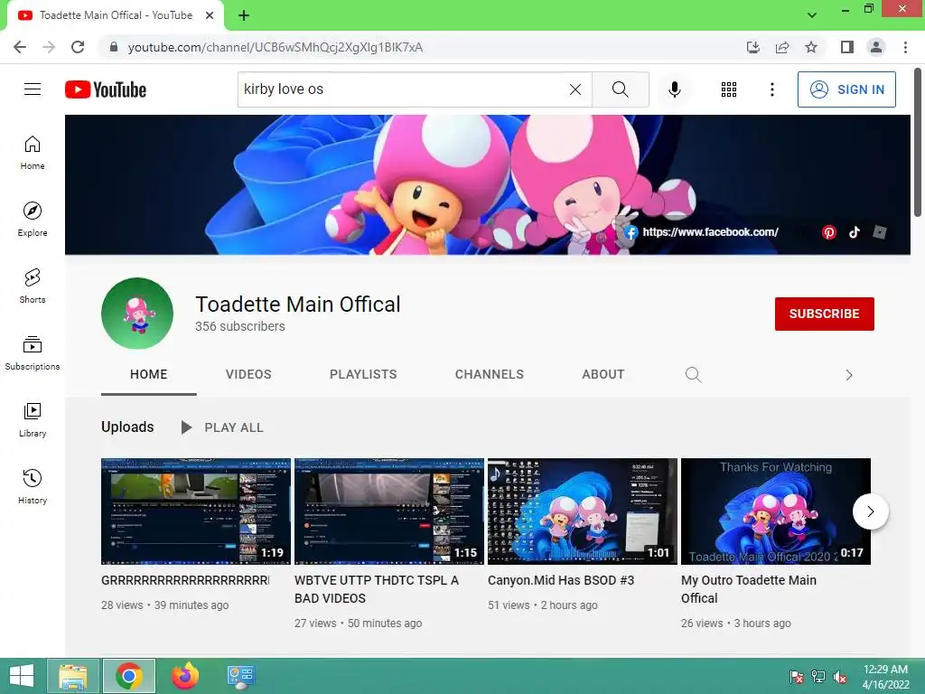Clear the search box with X
This screenshot has height=694, width=925.
[575, 89]
